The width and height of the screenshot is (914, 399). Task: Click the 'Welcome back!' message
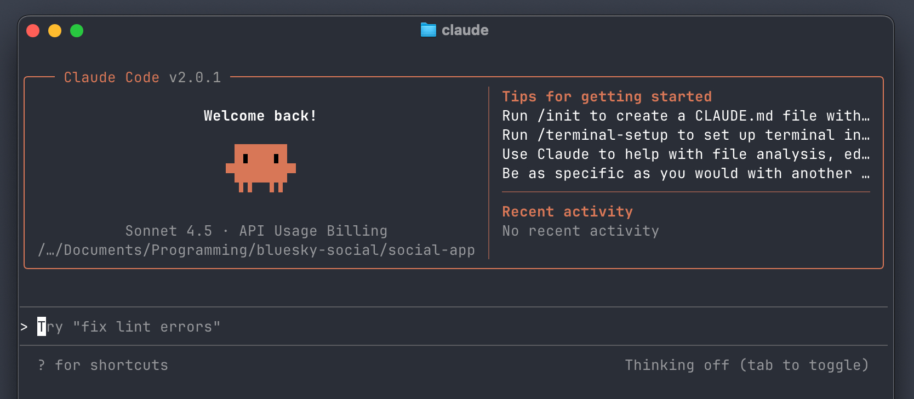point(260,116)
